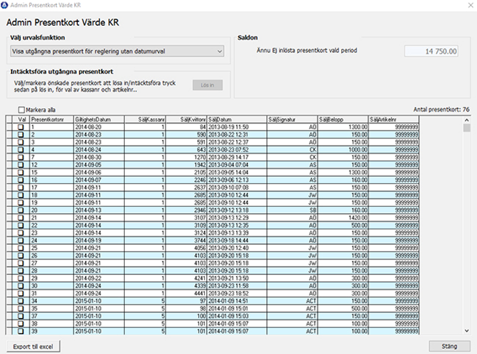Click the Export till excel button
477x354 pixels.
pos(33,346)
